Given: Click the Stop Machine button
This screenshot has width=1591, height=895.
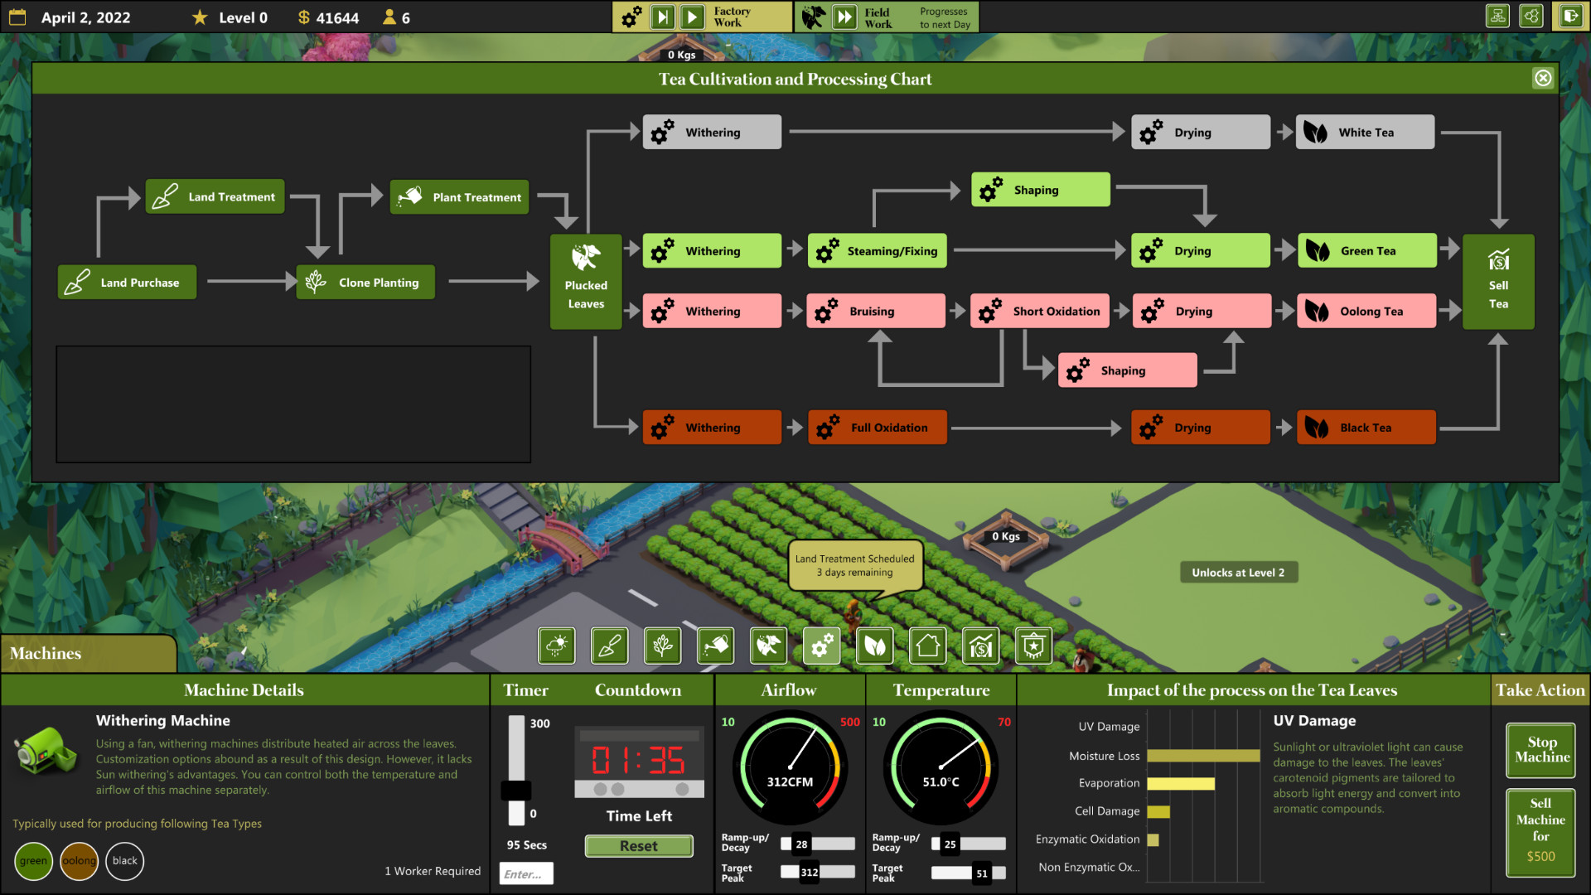Looking at the screenshot, I should [x=1540, y=749].
